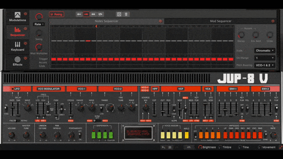Click the trash clear sequence icon
This screenshot has height=159, width=283.
pyautogui.click(x=126, y=14)
